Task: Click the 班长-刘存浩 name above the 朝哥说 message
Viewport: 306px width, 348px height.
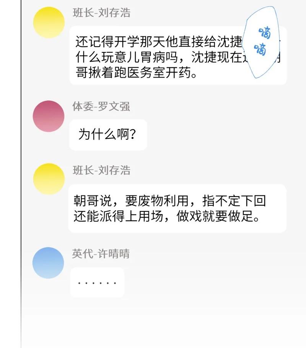Action: [x=101, y=170]
